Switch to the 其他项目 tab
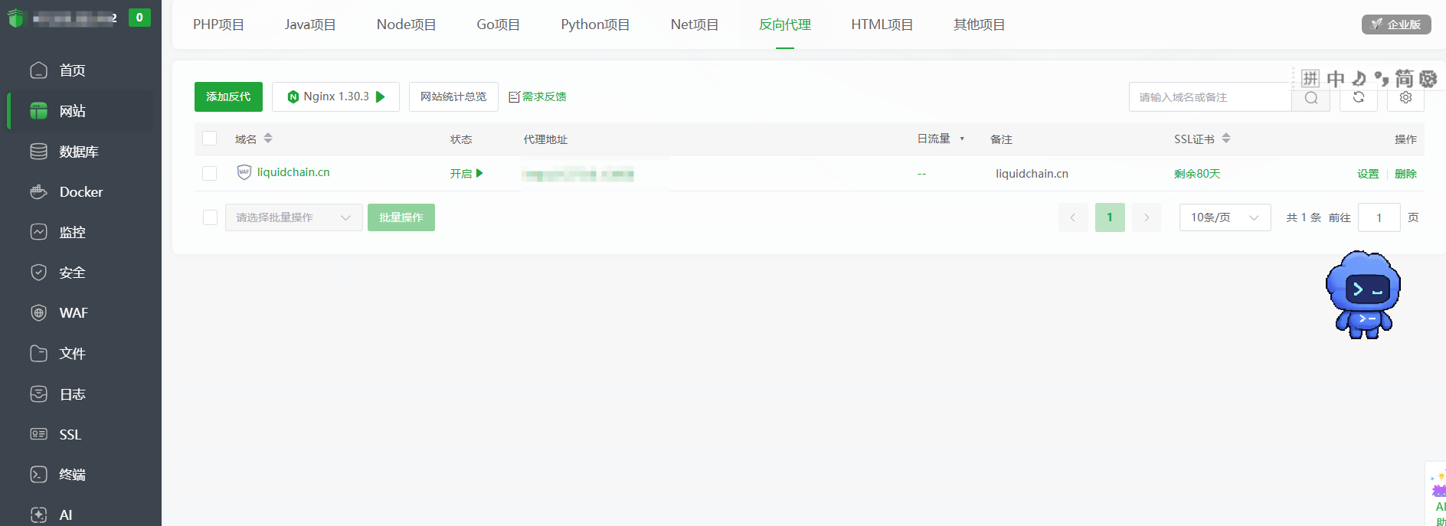Screen dimensions: 1446x526 tap(980, 25)
